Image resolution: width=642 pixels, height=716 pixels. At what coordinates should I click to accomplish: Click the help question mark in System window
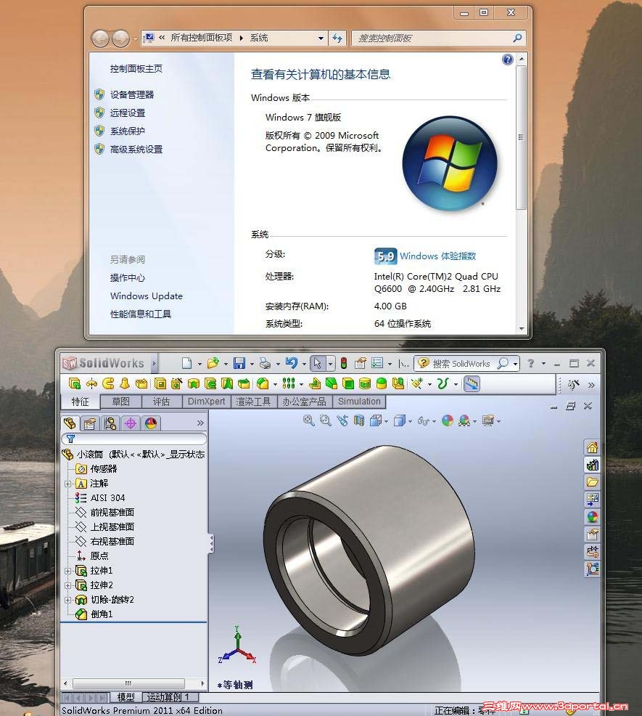pyautogui.click(x=507, y=60)
